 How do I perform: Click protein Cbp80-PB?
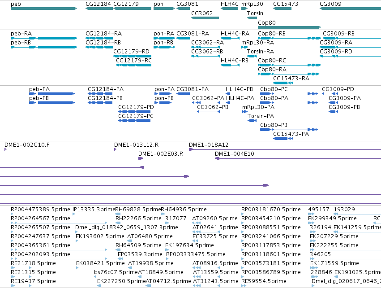tap(274, 125)
